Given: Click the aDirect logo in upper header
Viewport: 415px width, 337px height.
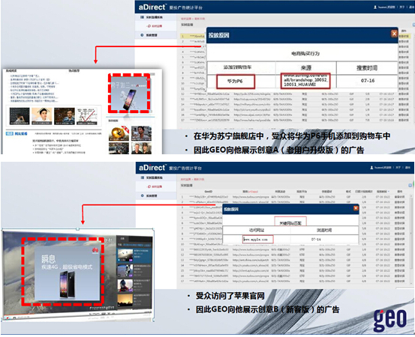Looking at the screenshot, I should pos(152,7).
